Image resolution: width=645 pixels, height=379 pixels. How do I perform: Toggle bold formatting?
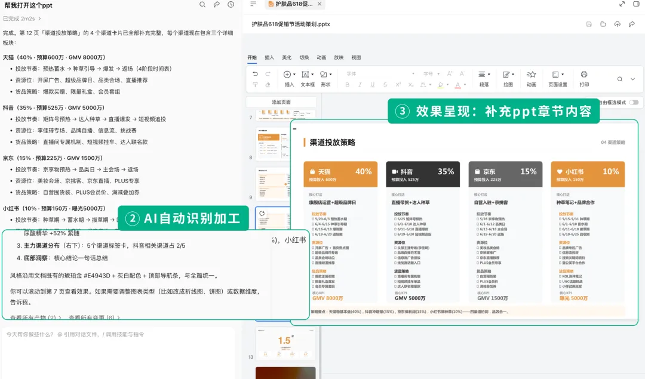coord(348,85)
